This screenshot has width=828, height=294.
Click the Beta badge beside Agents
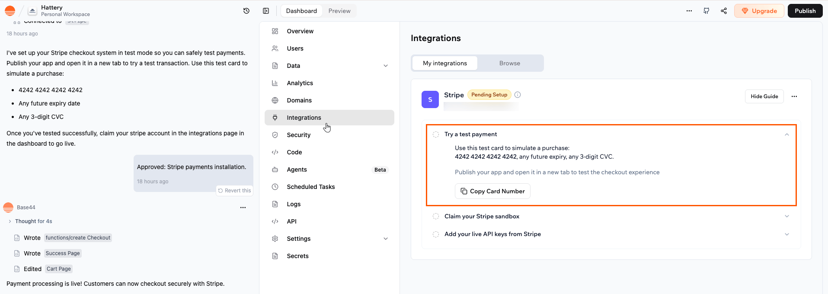point(380,170)
